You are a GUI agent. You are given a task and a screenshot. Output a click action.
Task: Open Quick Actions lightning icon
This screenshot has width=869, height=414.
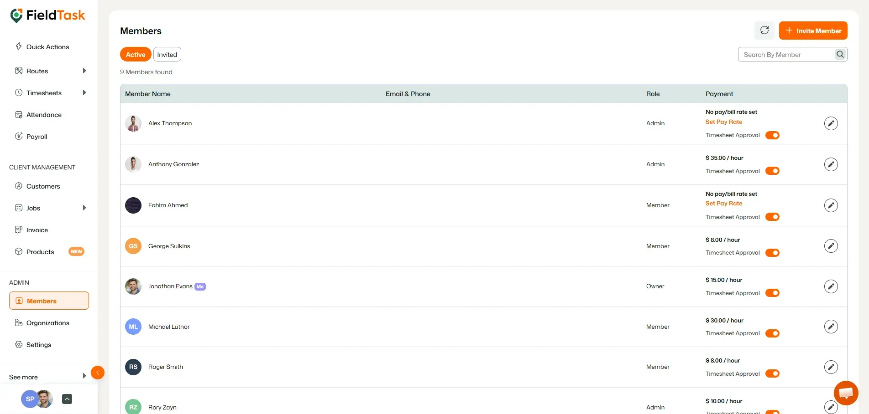coord(19,46)
